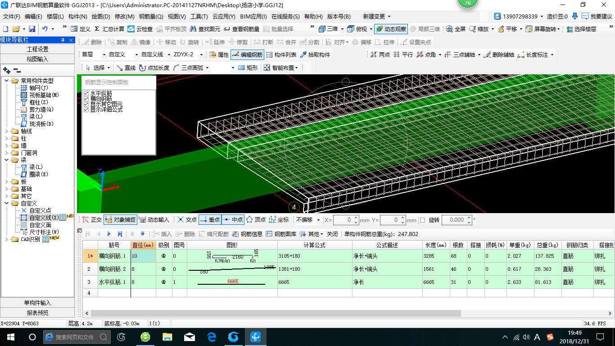615x346 pixels.
Task: Click 工程设置 navigation button
Action: 38,49
